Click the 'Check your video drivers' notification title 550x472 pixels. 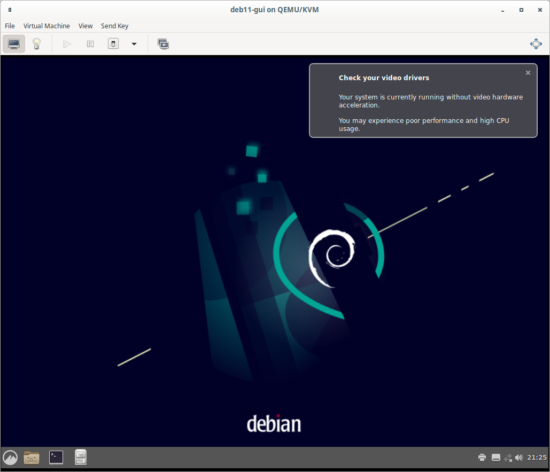(x=384, y=78)
